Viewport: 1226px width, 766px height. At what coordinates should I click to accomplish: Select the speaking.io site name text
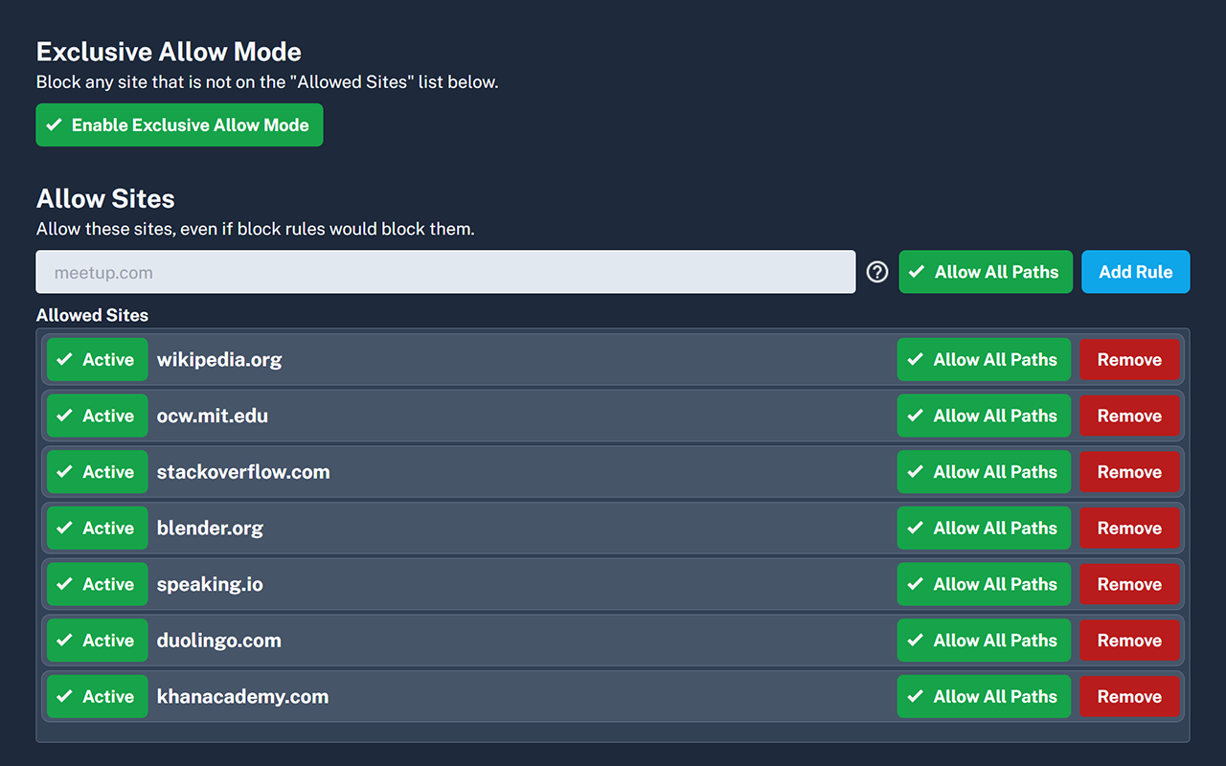pos(210,584)
